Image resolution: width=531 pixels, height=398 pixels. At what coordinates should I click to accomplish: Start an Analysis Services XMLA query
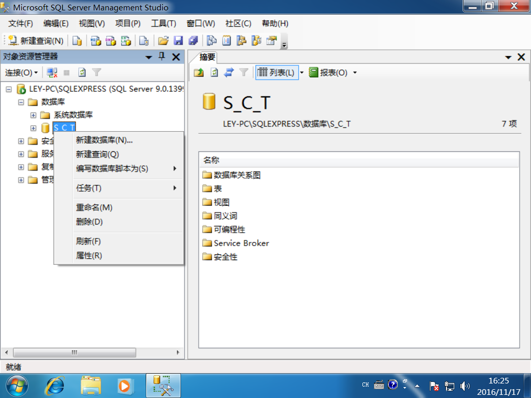coord(125,41)
